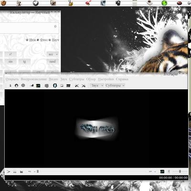Click the dark red round icon in top panel
Screen dimensions: 191x191
[180, 3]
